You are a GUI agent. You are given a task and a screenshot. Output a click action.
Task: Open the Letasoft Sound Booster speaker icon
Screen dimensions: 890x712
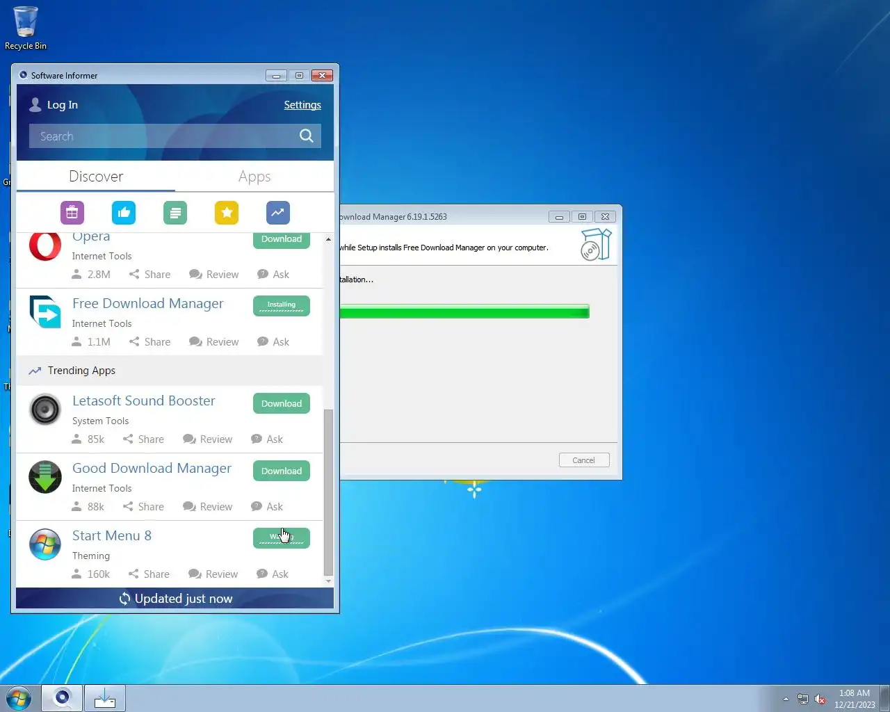click(45, 410)
